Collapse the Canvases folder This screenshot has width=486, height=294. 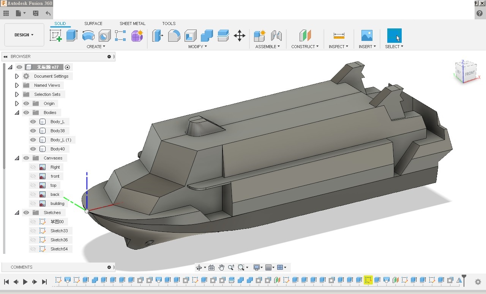17,158
